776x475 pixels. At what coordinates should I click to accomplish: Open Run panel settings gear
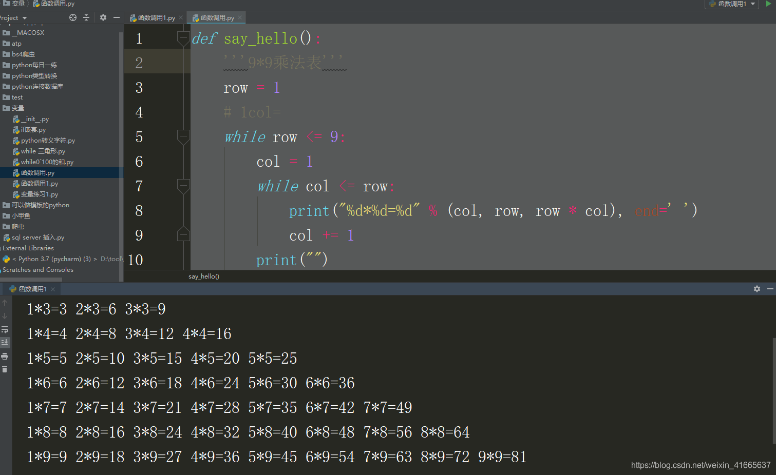757,289
